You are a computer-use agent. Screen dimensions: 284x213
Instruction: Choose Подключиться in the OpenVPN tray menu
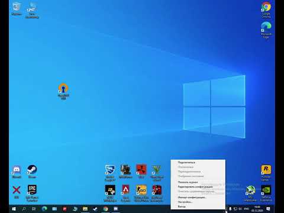186,162
